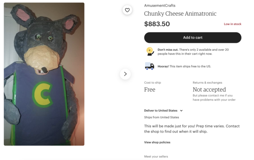Click Meet your sellers heading
This screenshot has width=254, height=160.
(156, 156)
